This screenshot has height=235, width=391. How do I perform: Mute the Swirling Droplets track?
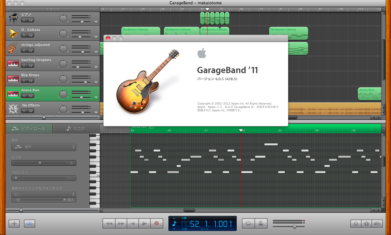[24, 65]
